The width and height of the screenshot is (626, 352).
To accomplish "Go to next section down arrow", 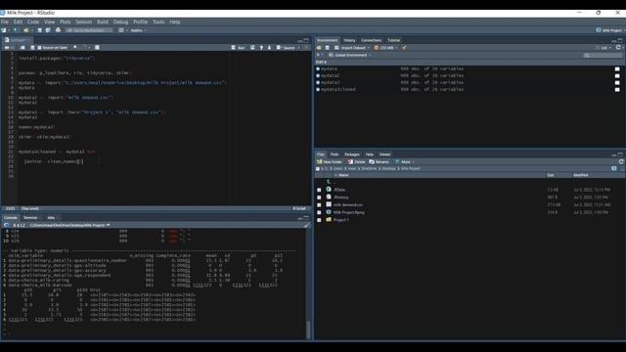I will click(269, 48).
